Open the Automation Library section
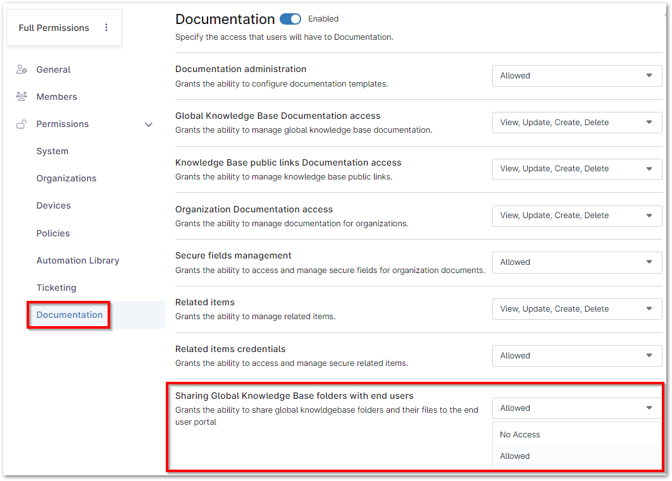The image size is (672, 481). point(77,260)
